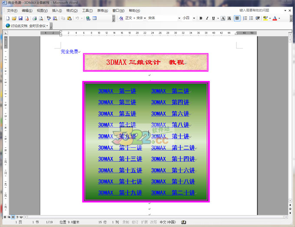Open the 插入(I) menu
Image resolution: width=295 pixels, height=227 pixels.
57,10
